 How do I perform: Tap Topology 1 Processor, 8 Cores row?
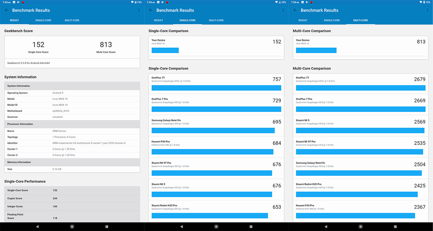(72, 137)
